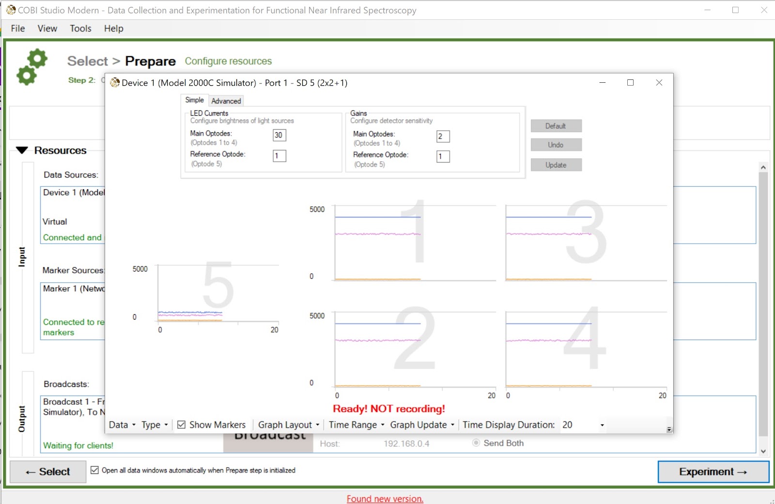Click the toolbar overflow icon at bottom right
The width and height of the screenshot is (775, 504).
[669, 429]
